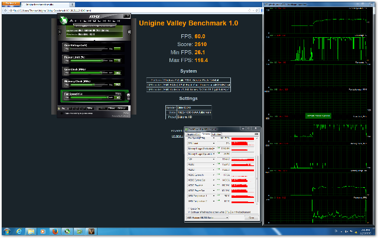Viewport: 378px width, 238px height.
Task: Click the Core Clock slider handle
Action: pos(101,73)
